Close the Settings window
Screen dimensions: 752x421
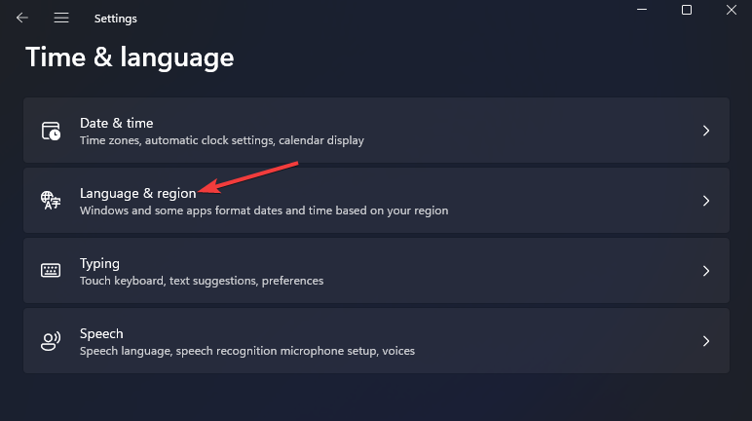click(x=732, y=10)
